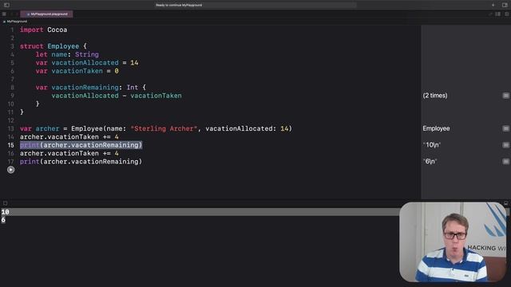The image size is (511, 287).
Task: Add an editor split on the right
Action: pyautogui.click(x=507, y=14)
